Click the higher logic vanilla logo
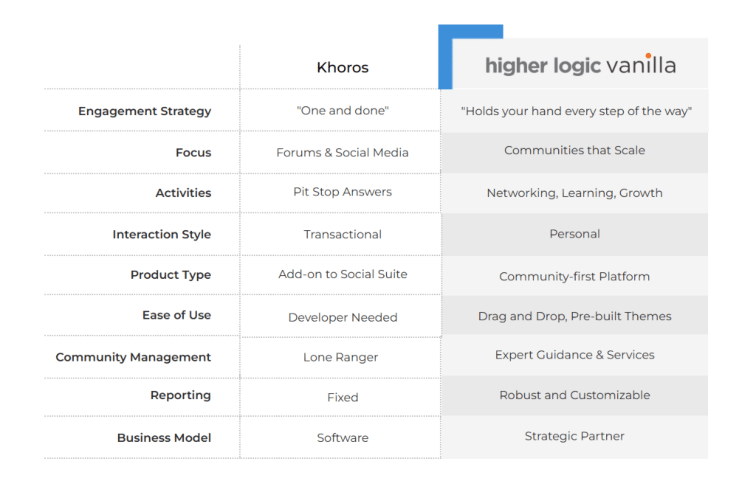The image size is (756, 495). pyautogui.click(x=580, y=65)
